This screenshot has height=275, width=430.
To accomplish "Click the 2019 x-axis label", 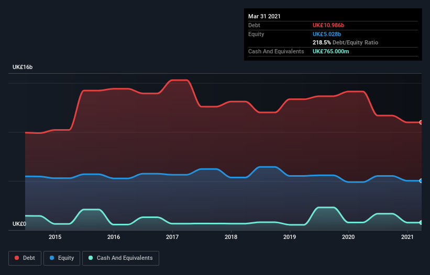I will point(290,237).
